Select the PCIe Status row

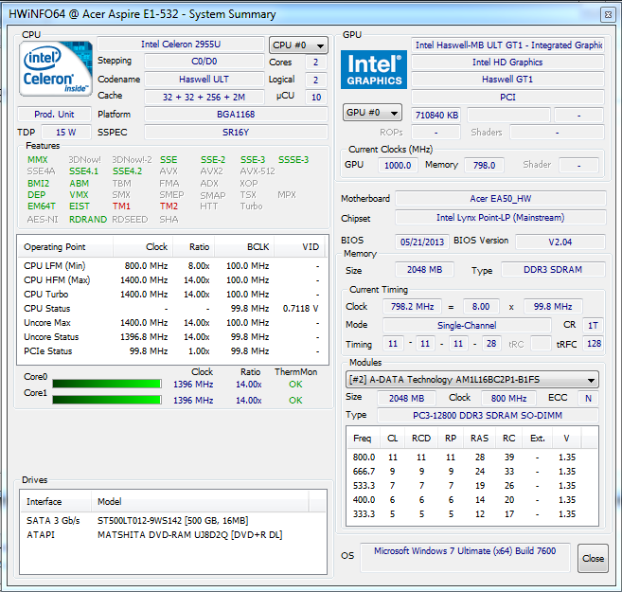coord(172,351)
